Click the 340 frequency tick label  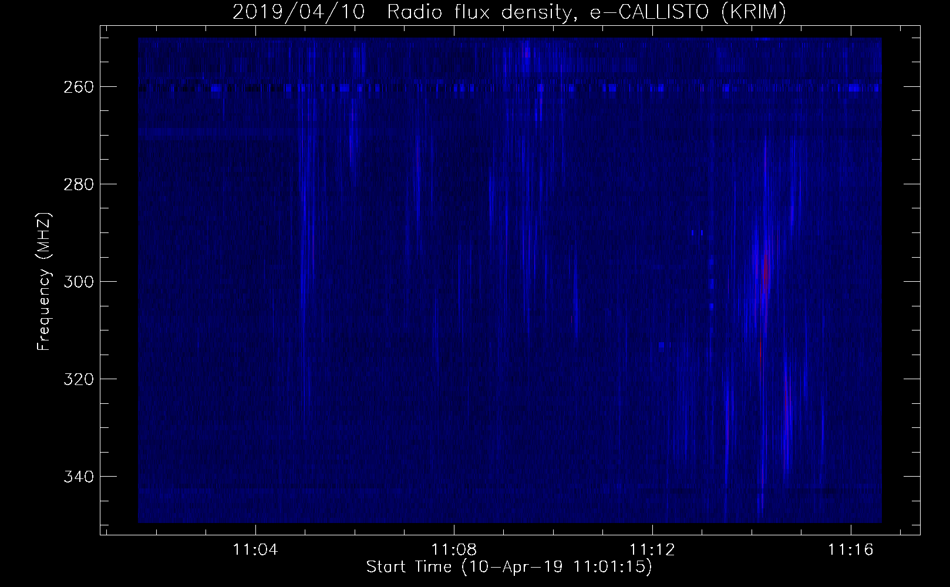pos(78,476)
